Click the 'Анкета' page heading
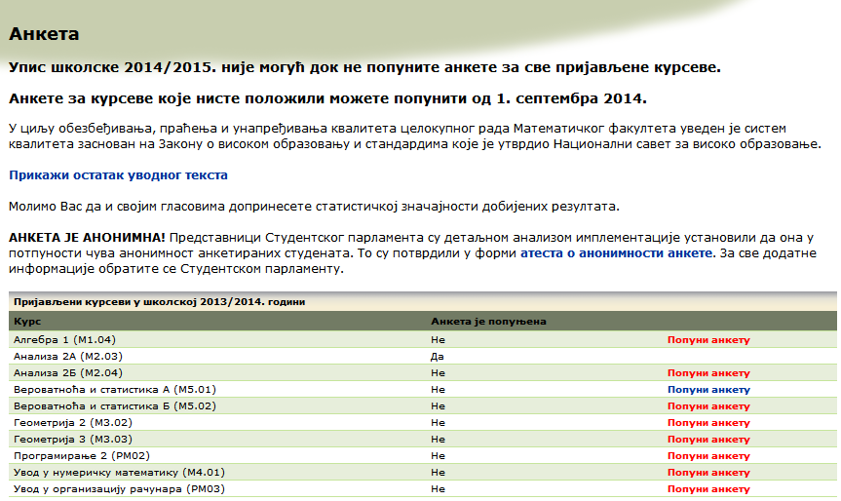841x501 pixels. 44,34
